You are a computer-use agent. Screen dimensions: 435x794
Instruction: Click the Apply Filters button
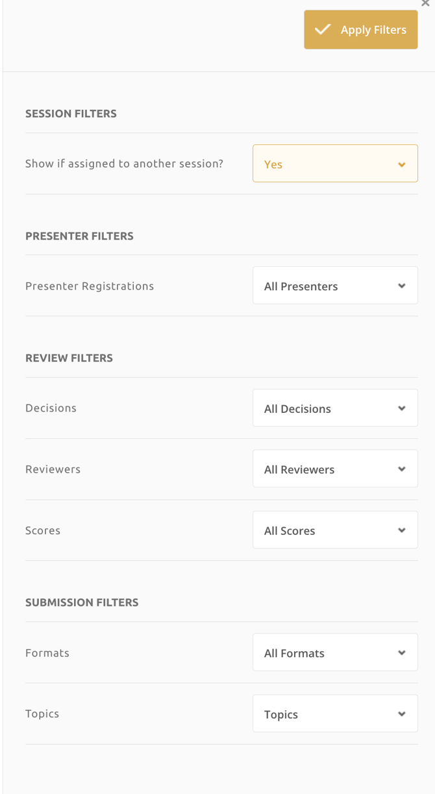(x=360, y=30)
